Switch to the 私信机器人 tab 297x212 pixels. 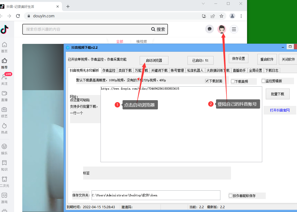195,70
